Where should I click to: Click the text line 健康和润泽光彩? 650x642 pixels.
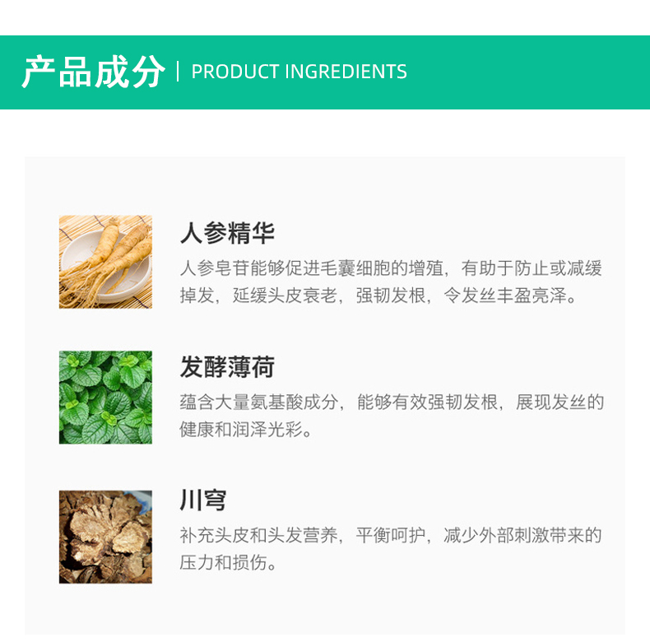[246, 430]
